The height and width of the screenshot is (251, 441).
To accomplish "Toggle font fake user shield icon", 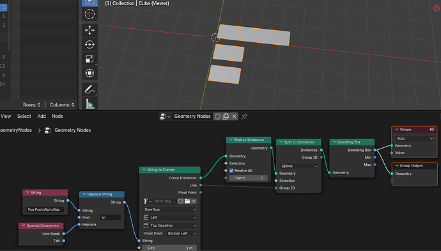I will [181, 201].
